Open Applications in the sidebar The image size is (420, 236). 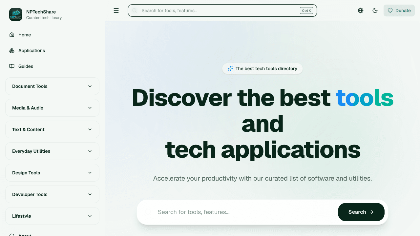tap(52, 50)
